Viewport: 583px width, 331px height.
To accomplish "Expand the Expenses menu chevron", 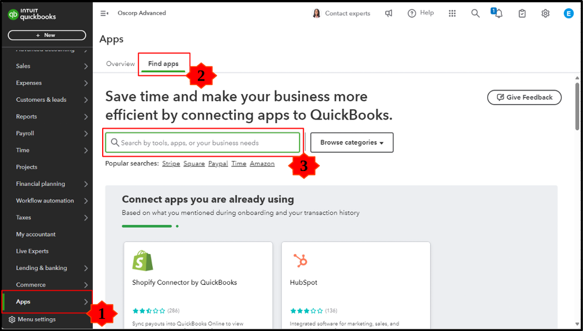I will tap(86, 83).
